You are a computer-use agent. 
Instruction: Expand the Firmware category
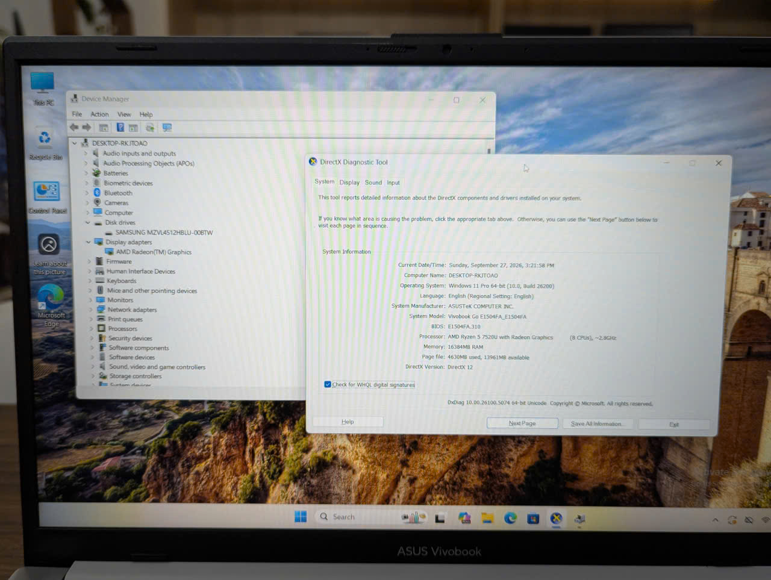pyautogui.click(x=90, y=261)
